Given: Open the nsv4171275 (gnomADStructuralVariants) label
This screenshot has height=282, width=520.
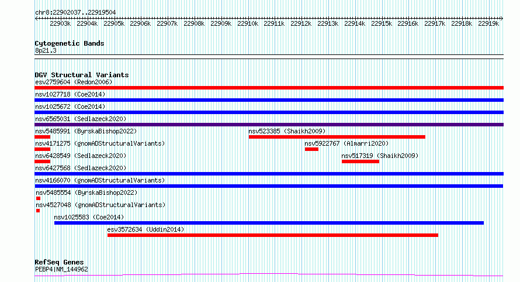Looking at the screenshot, I should point(100,143).
